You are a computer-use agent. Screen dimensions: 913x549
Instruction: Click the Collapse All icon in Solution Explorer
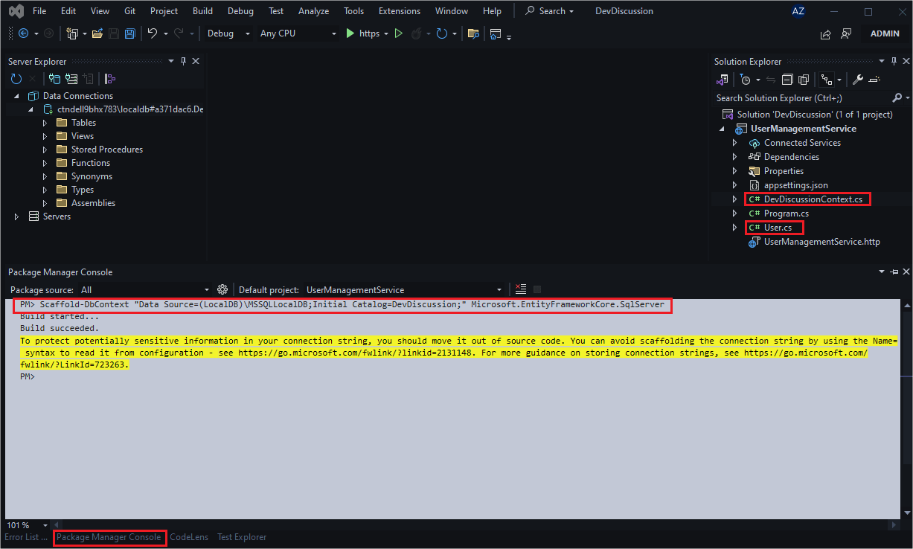(787, 80)
